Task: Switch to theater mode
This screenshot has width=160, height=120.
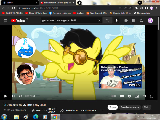Action: pos(144,96)
